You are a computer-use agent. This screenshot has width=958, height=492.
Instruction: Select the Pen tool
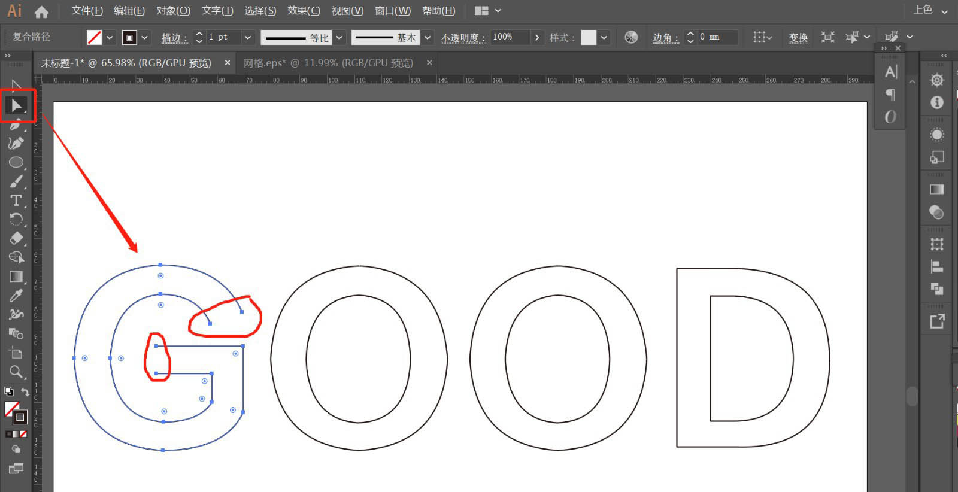(x=16, y=125)
